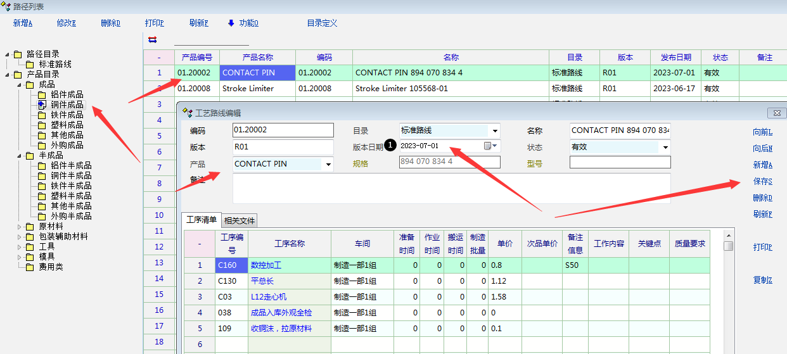Open the 产品 combo box dropdown
This screenshot has height=354, width=787.
328,165
